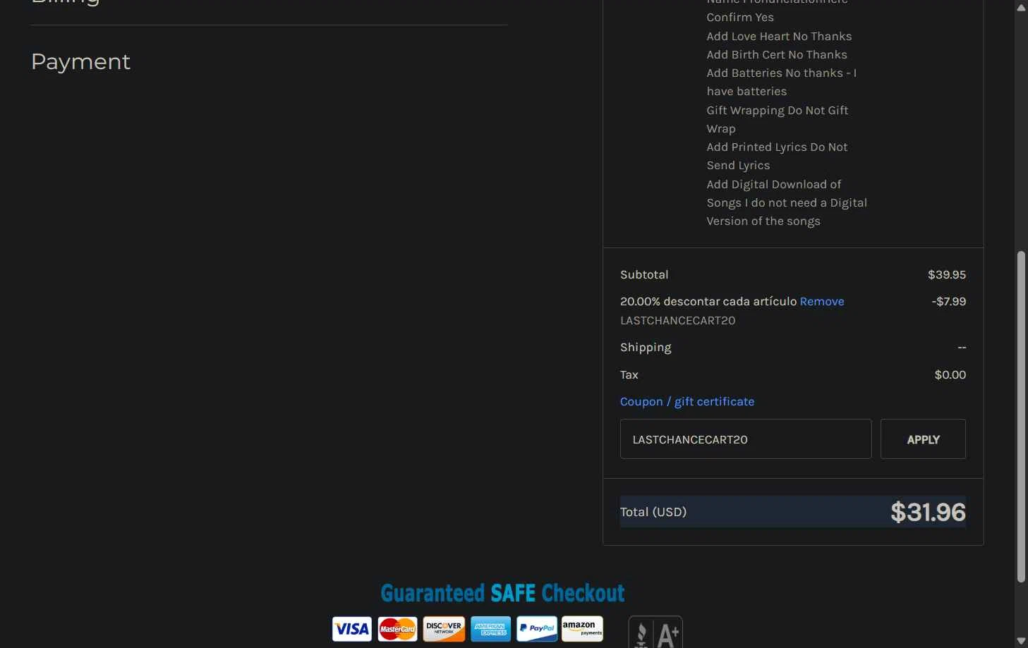Click the 'Total (USD)' label
1028x648 pixels.
653,512
